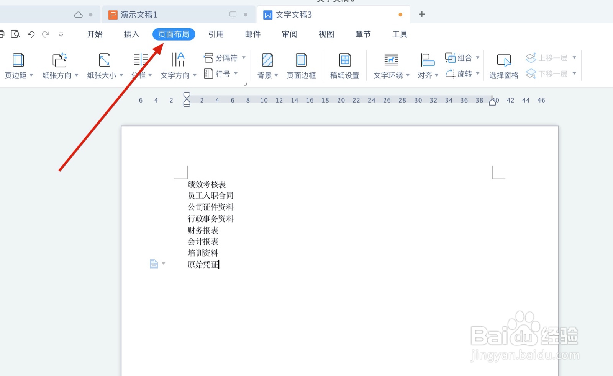Expand the 分隔符 dropdown arrow
The height and width of the screenshot is (376, 613).
pos(244,58)
